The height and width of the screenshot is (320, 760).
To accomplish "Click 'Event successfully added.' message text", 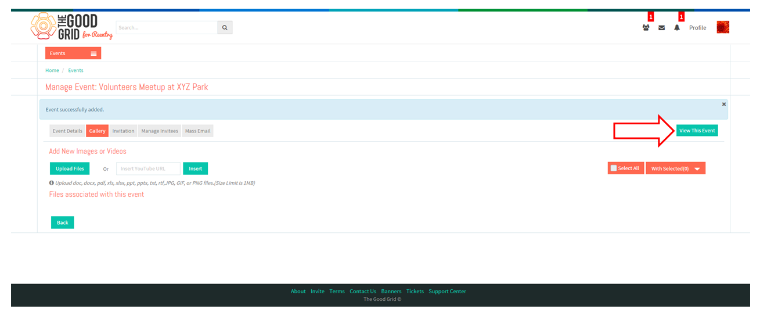I will 75,109.
